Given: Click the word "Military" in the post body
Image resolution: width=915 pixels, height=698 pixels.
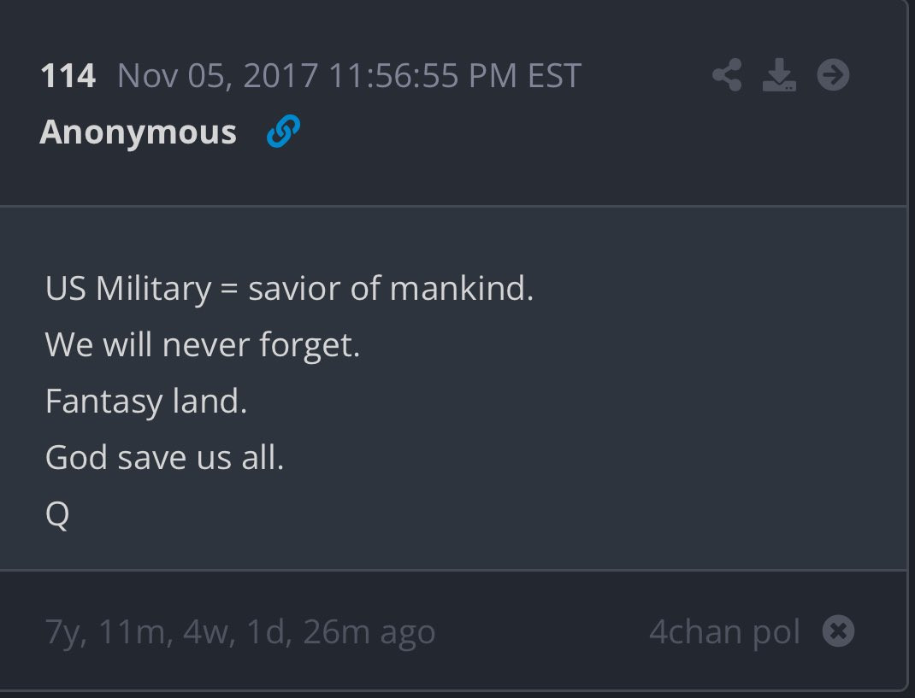Looking at the screenshot, I should (x=153, y=289).
